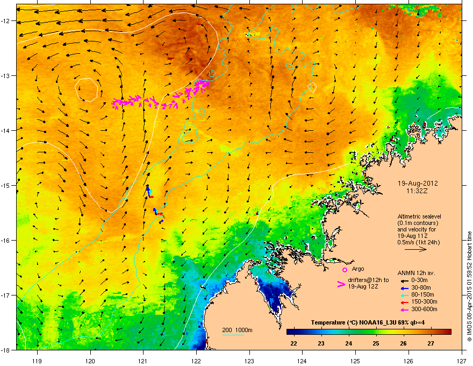This screenshot has width=473, height=366.
Task: Click the magenta Argo circle symbol in legend
Action: tap(345, 270)
